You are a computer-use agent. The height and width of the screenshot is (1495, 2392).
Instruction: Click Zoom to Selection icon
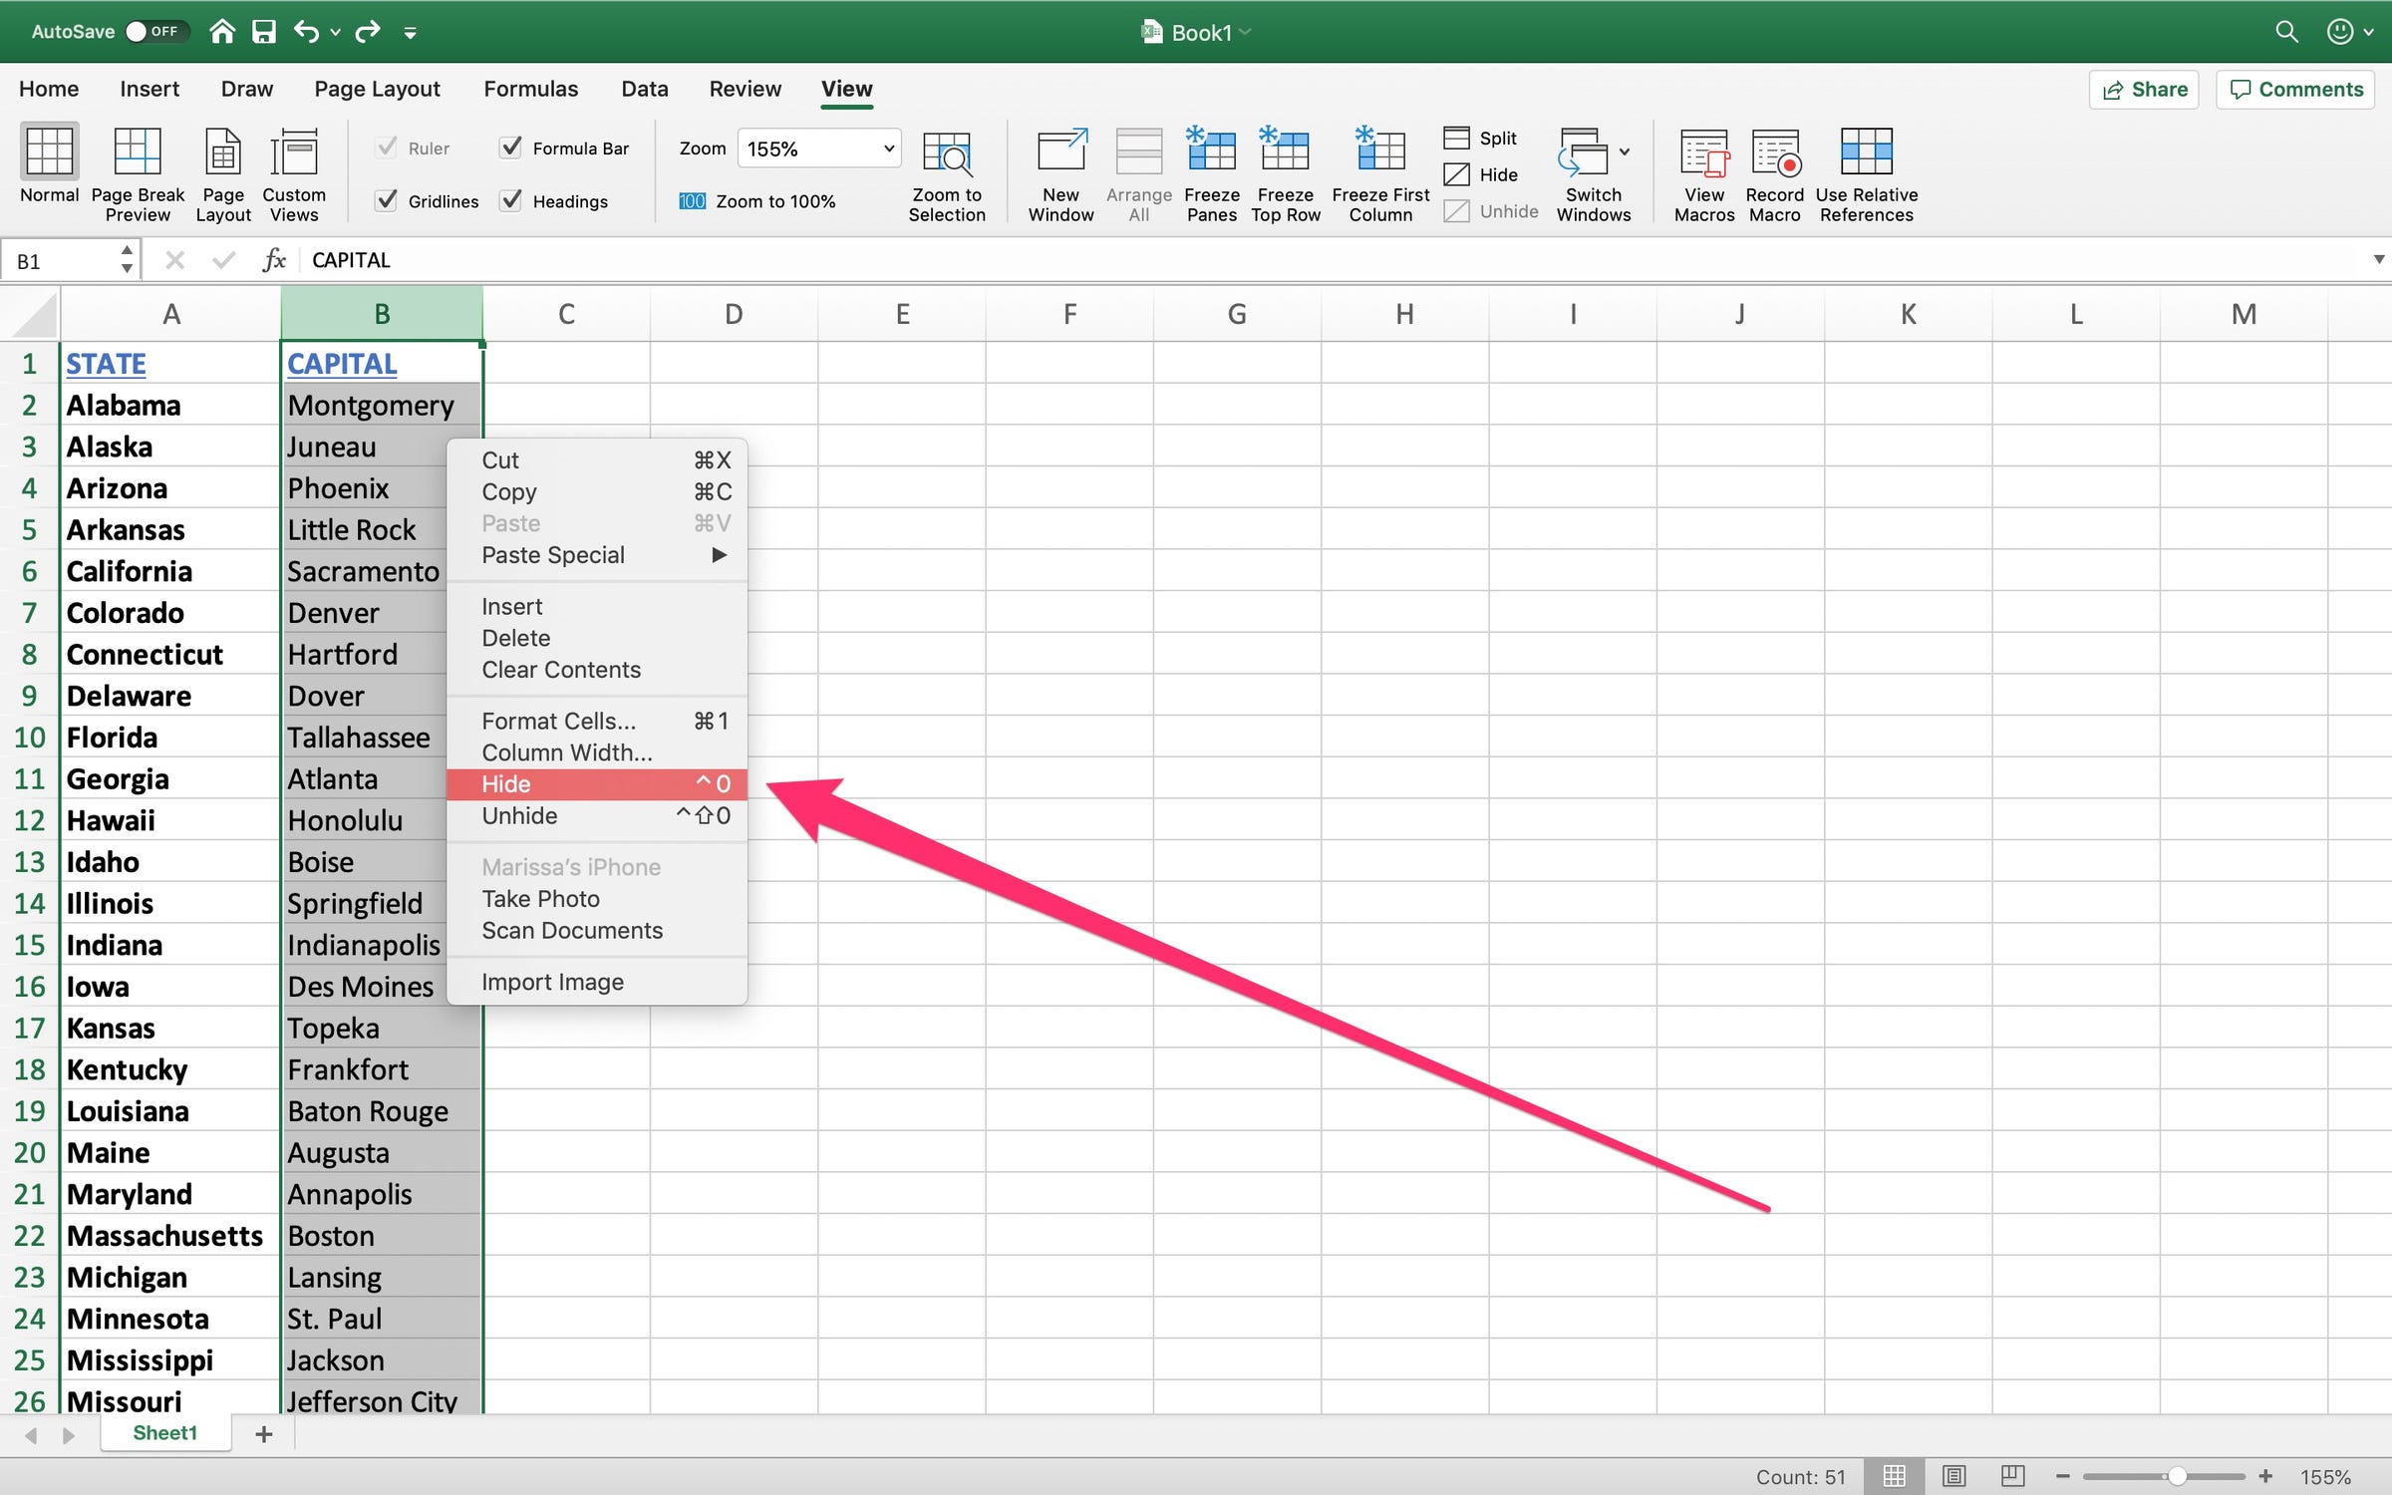click(947, 153)
